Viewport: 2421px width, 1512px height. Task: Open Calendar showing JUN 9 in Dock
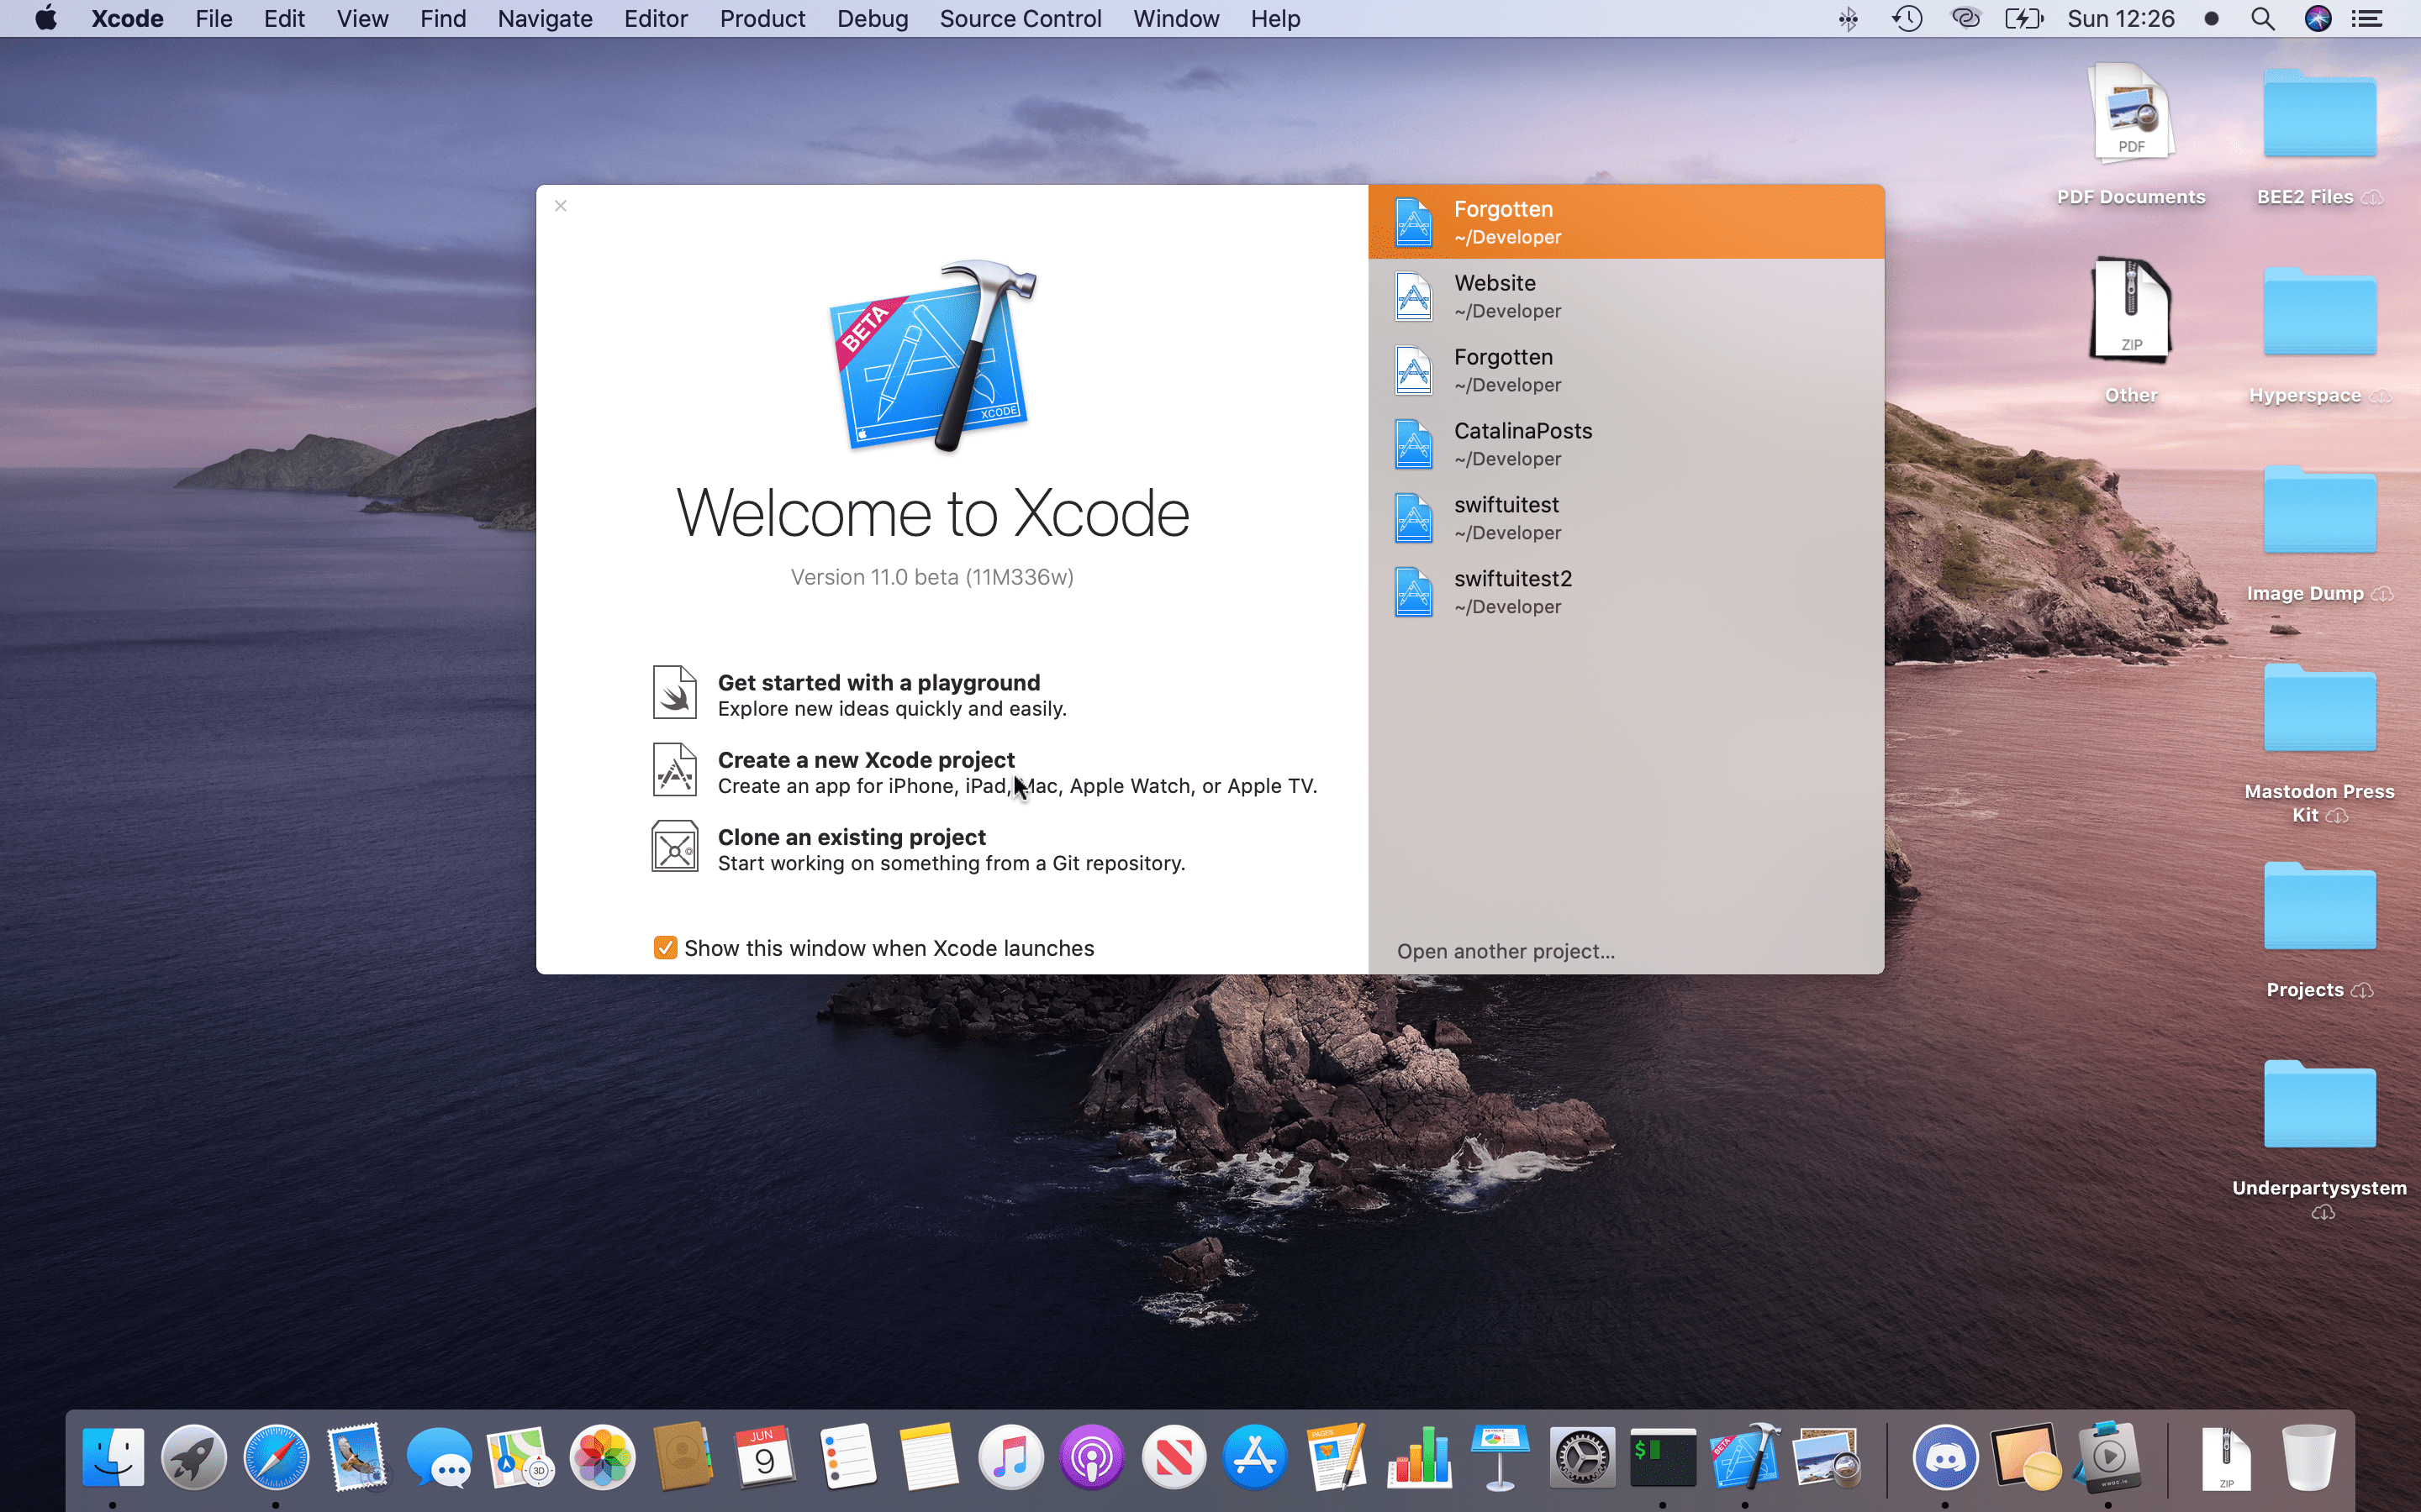[x=767, y=1456]
